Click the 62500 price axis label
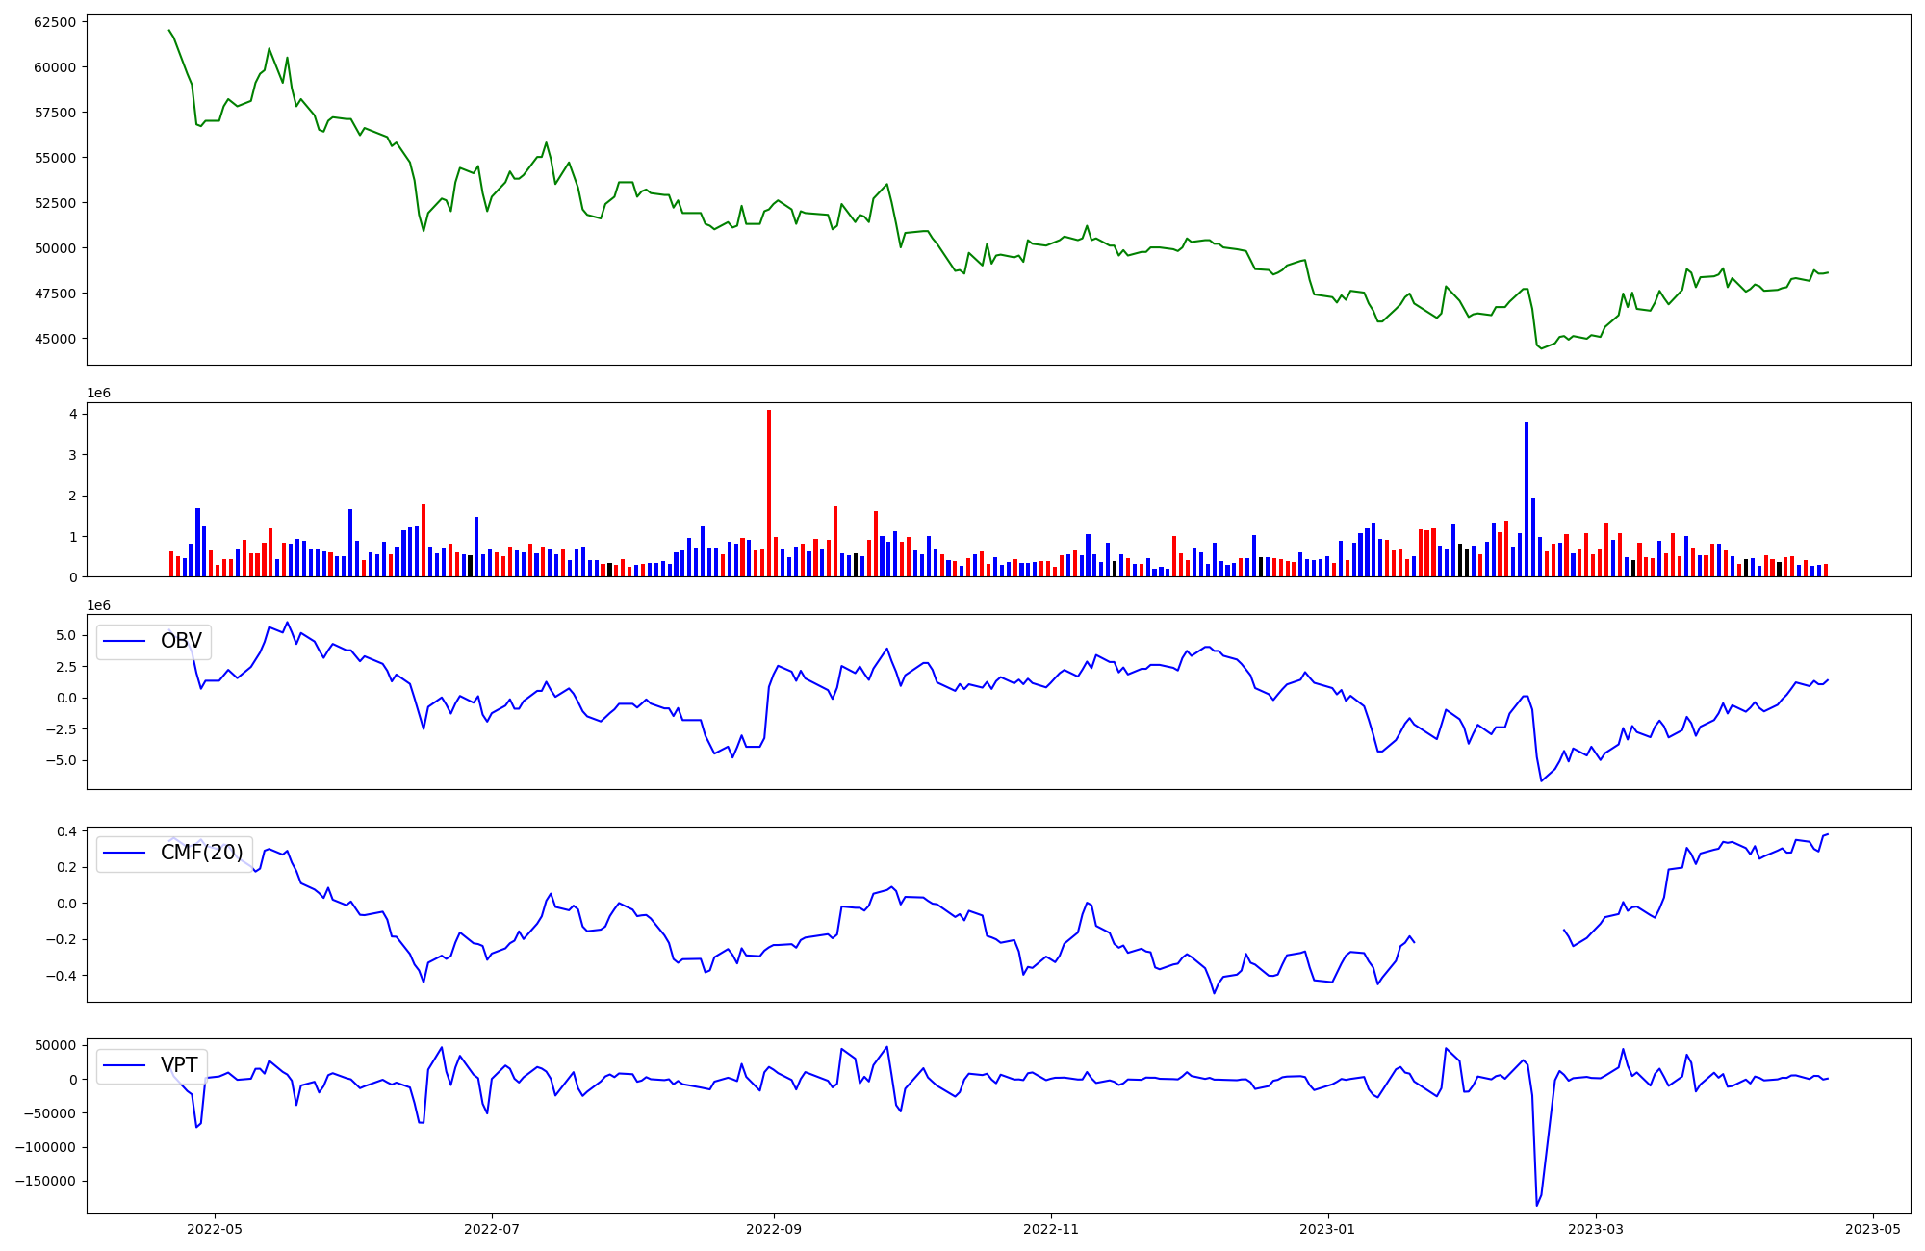Screen dimensions: 1925x1251 pyautogui.click(x=54, y=22)
